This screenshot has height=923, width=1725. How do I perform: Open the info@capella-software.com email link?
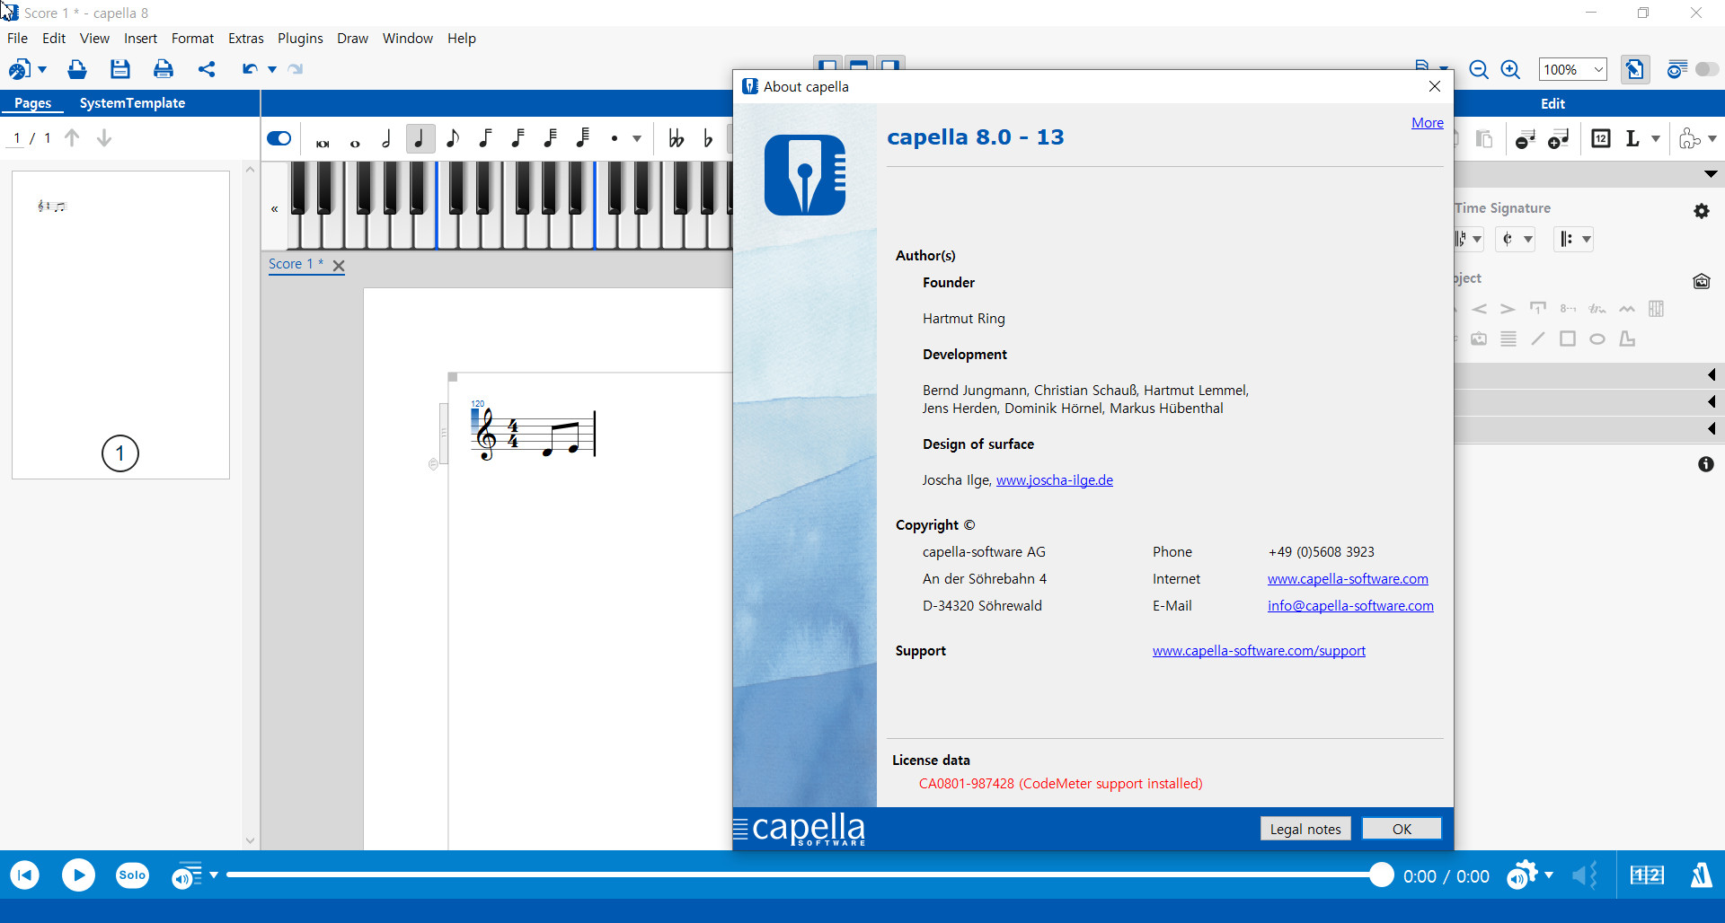[x=1350, y=606]
